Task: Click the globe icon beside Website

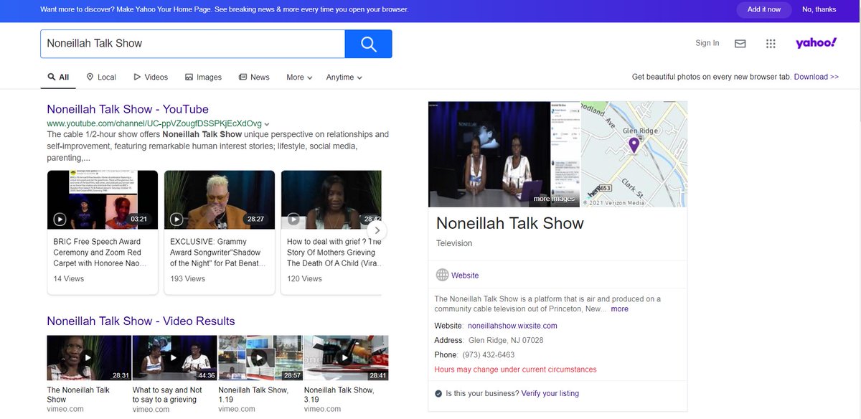Action: pos(443,275)
